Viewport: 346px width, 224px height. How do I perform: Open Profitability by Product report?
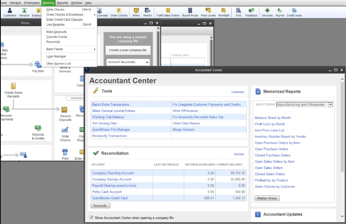coord(271,180)
